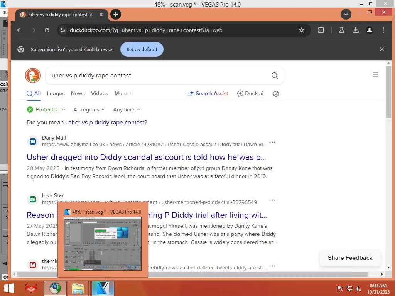Open File Explorer from the taskbar
The height and width of the screenshot is (296, 395).
point(78,288)
